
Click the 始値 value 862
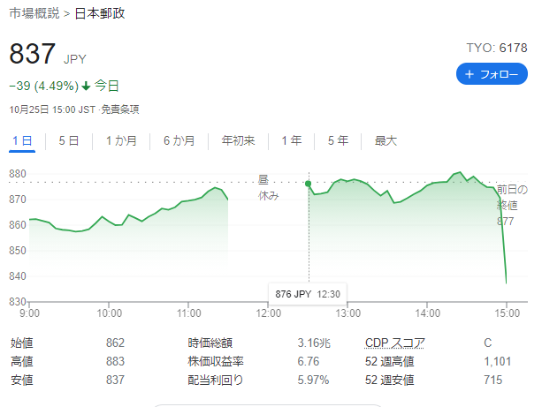click(115, 343)
